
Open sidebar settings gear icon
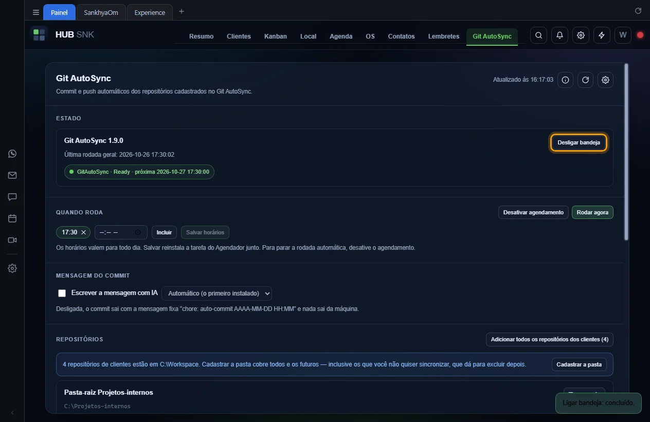pos(12,268)
